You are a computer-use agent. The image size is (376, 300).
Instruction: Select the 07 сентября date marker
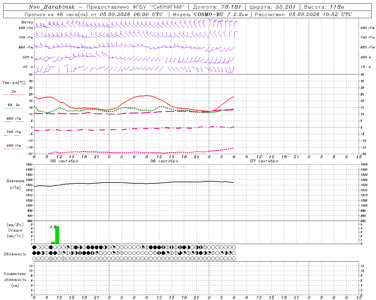pos(264,161)
